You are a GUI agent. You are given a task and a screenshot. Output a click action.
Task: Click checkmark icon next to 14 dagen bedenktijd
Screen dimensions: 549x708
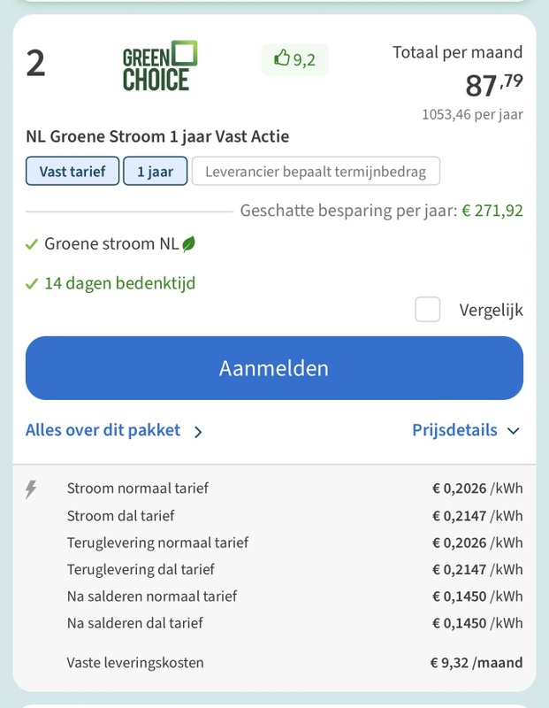(x=32, y=284)
